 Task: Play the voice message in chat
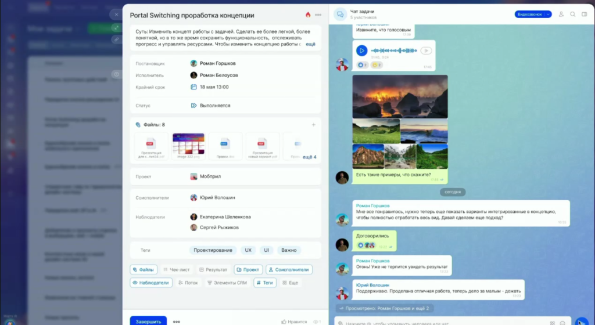[x=361, y=51]
